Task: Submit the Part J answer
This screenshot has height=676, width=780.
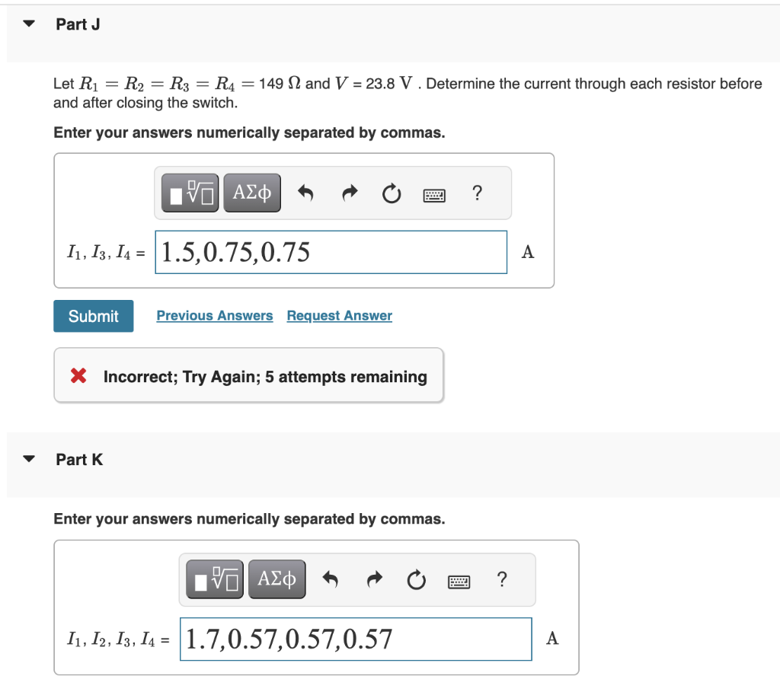Action: tap(93, 315)
